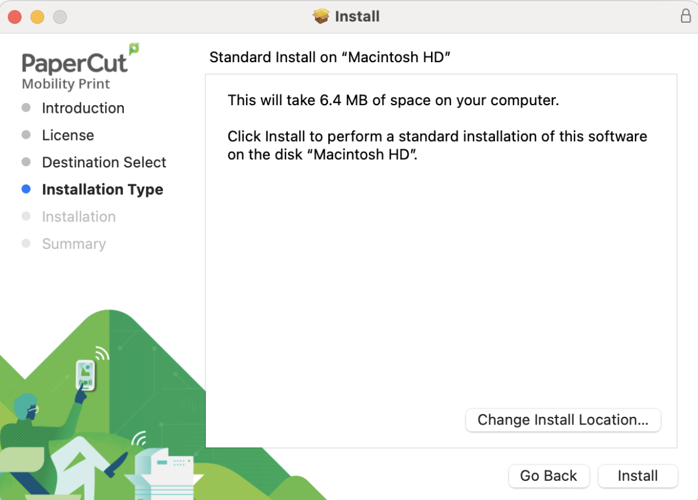This screenshot has height=500, width=698.
Task: Select the Introduction step in sidebar
Action: click(83, 108)
